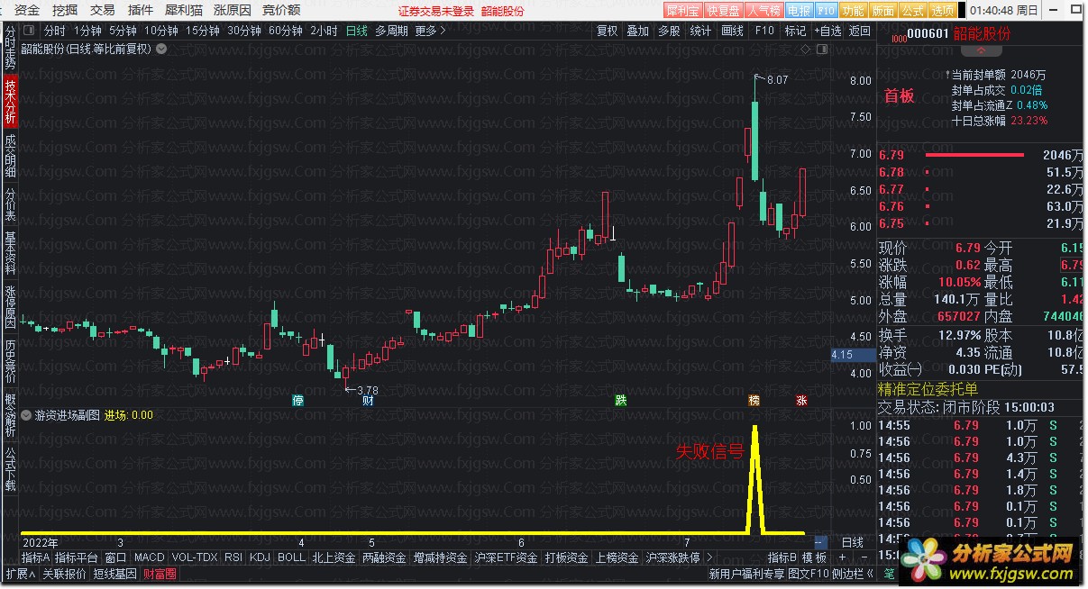Image resolution: width=1088 pixels, height=589 pixels.
Task: Switch to 1分钟 period
Action: coord(87,31)
